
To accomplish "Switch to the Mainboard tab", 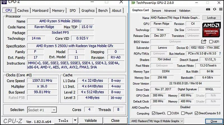I will tap(40, 11).
